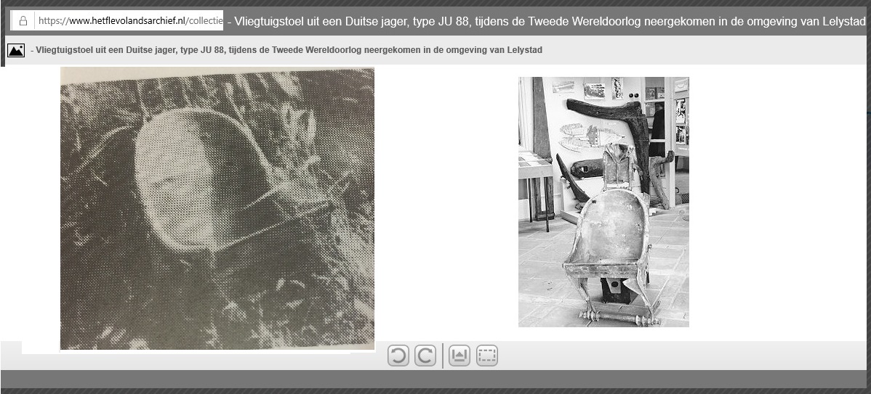Click the bold Vliegtuigstoel caption text
871x394 pixels.
[286, 50]
